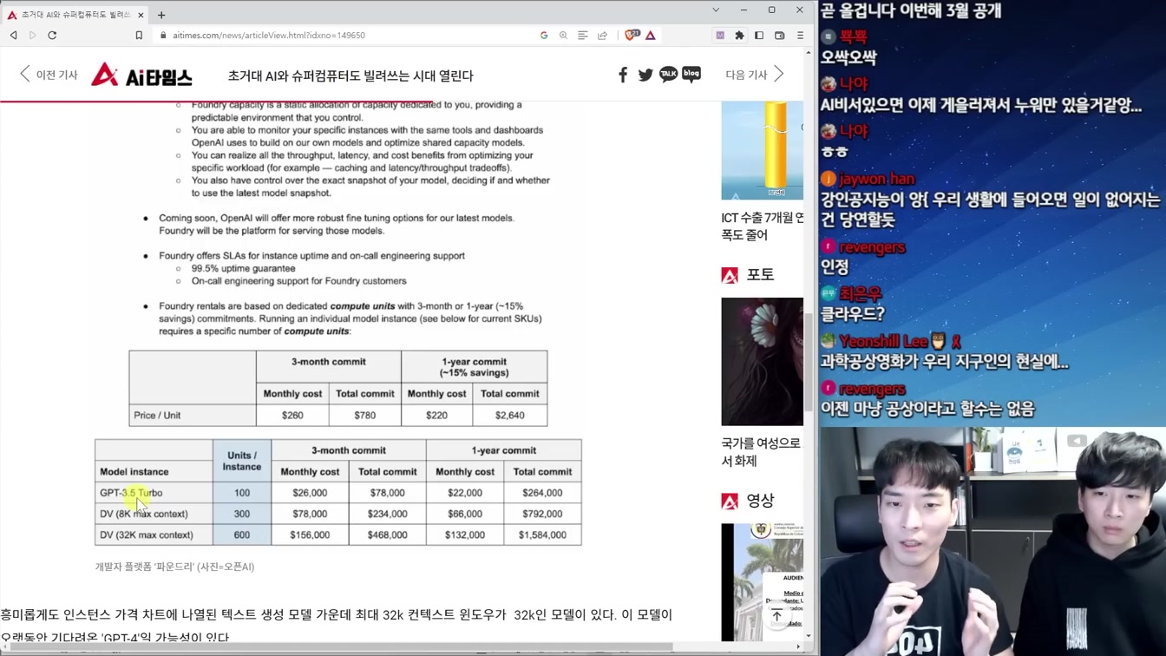Screen dimensions: 1166x656
Task: Click the $264,000 table cell
Action: tap(542, 493)
